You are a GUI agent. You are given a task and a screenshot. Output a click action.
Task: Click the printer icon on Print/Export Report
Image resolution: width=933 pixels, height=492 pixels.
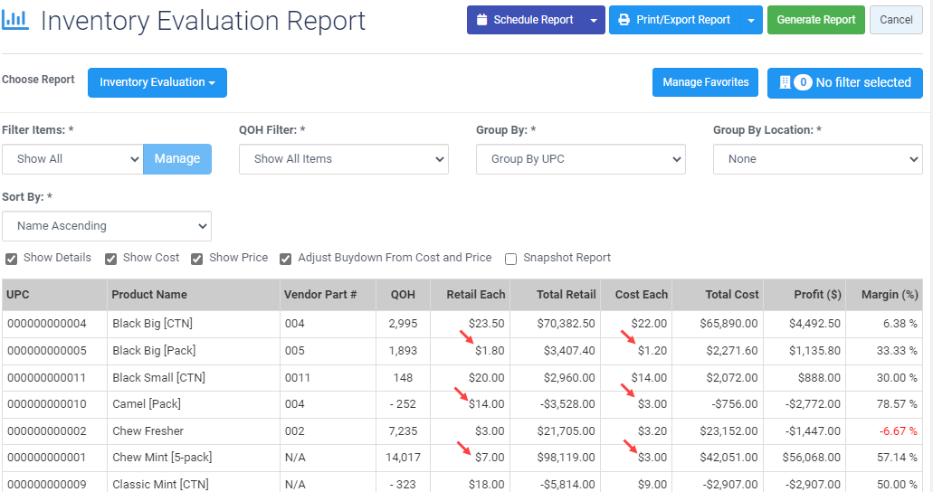pos(624,20)
